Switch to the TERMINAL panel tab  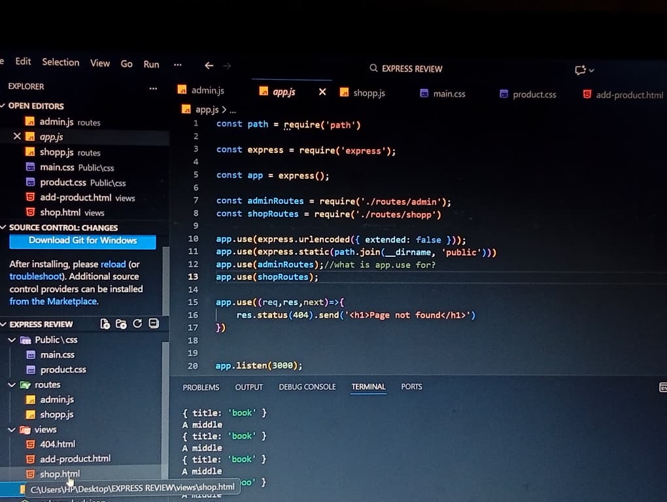pyautogui.click(x=368, y=387)
